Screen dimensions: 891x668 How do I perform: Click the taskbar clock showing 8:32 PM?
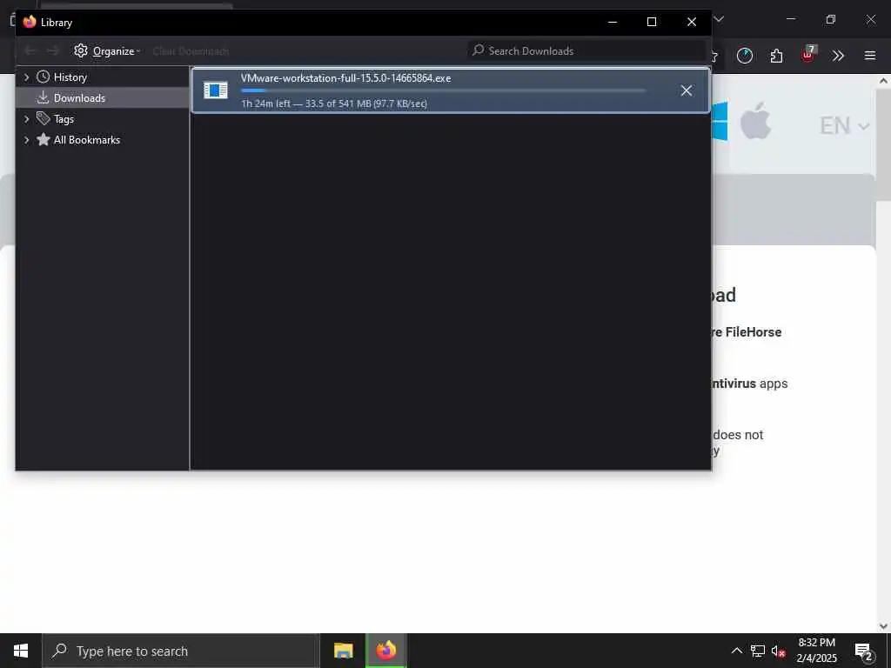pyautogui.click(x=816, y=651)
